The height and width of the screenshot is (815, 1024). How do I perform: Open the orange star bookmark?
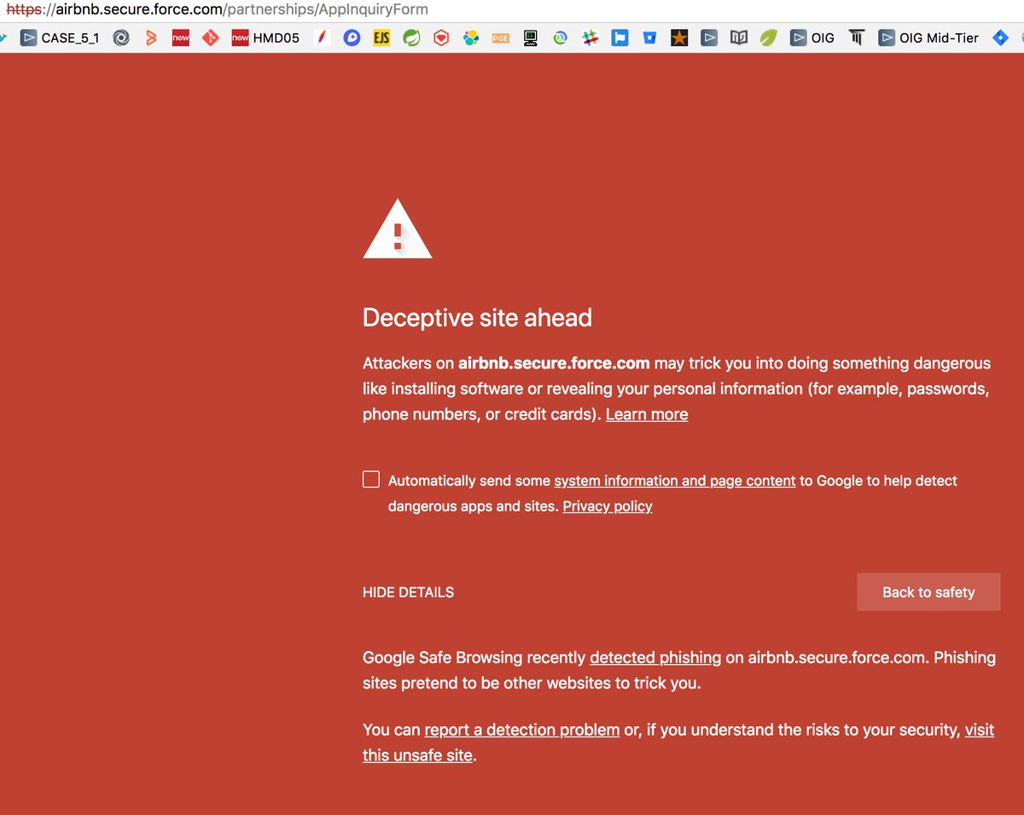(x=679, y=38)
